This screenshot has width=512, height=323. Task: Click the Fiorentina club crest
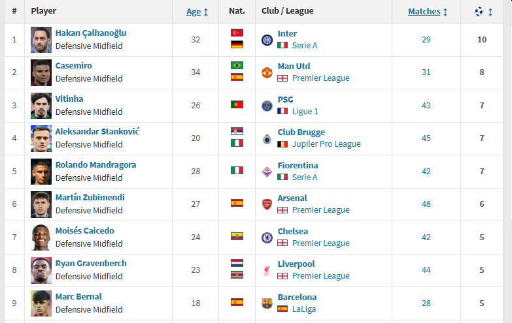pos(267,172)
